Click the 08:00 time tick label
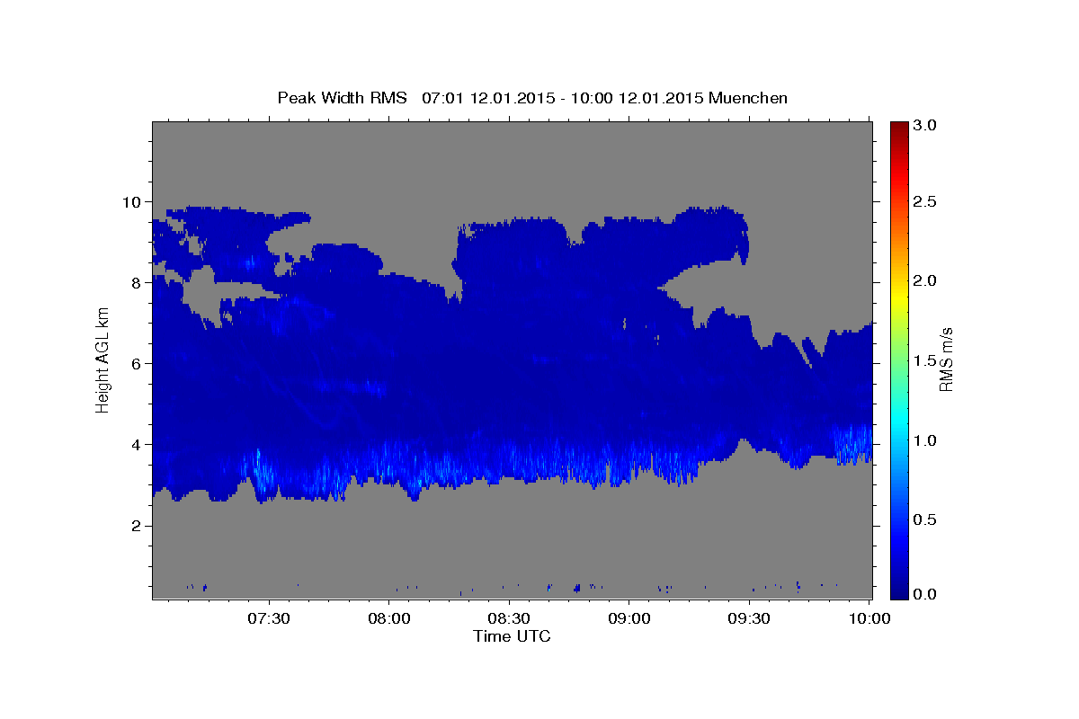The height and width of the screenshot is (719, 1079). [x=389, y=618]
